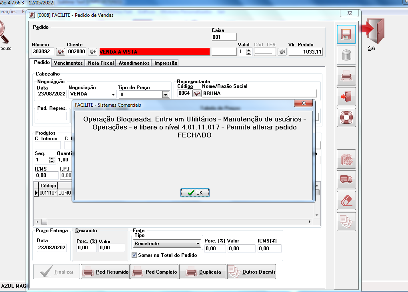Screen dimensions: 408x292
Task: Click the printer icon in right toolbar
Action: click(x=346, y=76)
